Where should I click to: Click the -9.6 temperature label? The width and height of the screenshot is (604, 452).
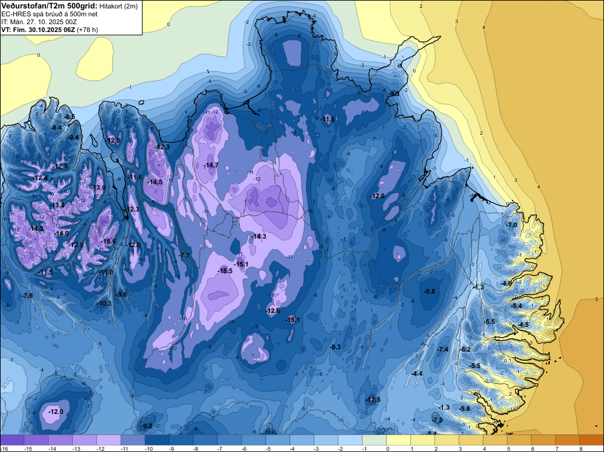[121, 294]
